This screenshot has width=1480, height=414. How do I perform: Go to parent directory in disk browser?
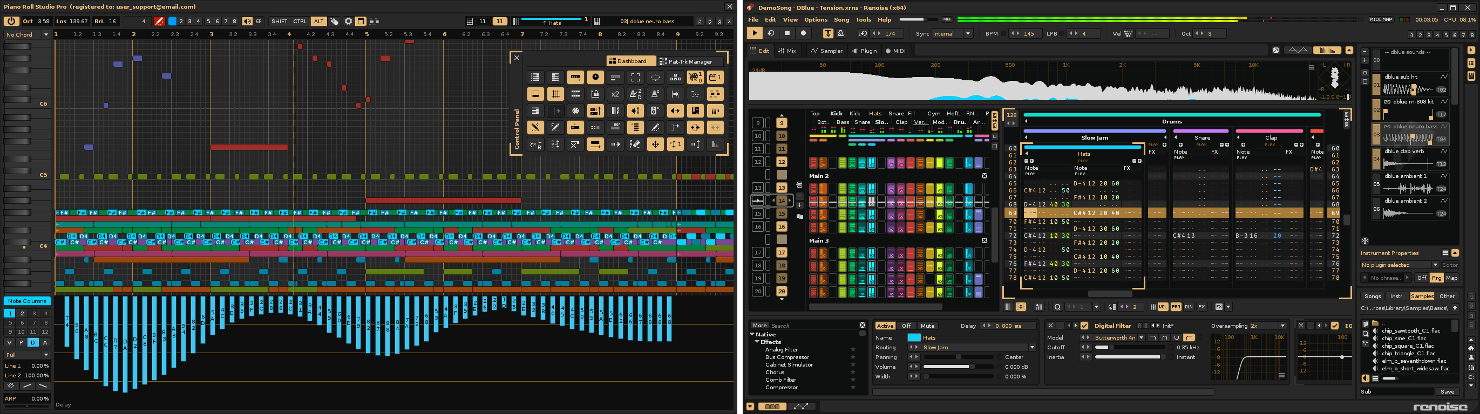click(1455, 308)
